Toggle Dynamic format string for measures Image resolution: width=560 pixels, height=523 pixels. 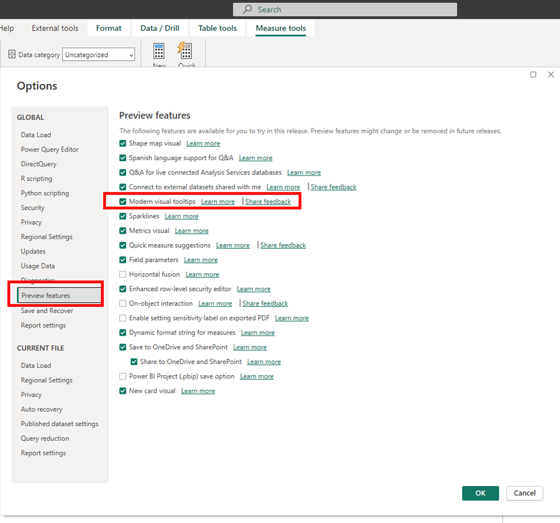pyautogui.click(x=123, y=333)
